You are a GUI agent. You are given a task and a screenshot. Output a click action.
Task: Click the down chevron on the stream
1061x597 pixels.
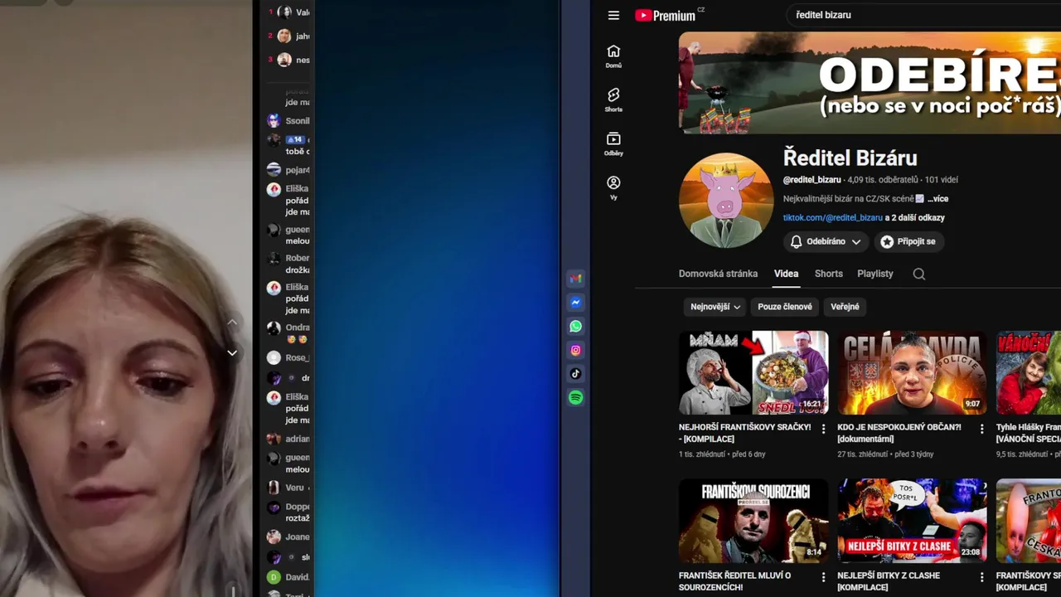click(x=232, y=352)
